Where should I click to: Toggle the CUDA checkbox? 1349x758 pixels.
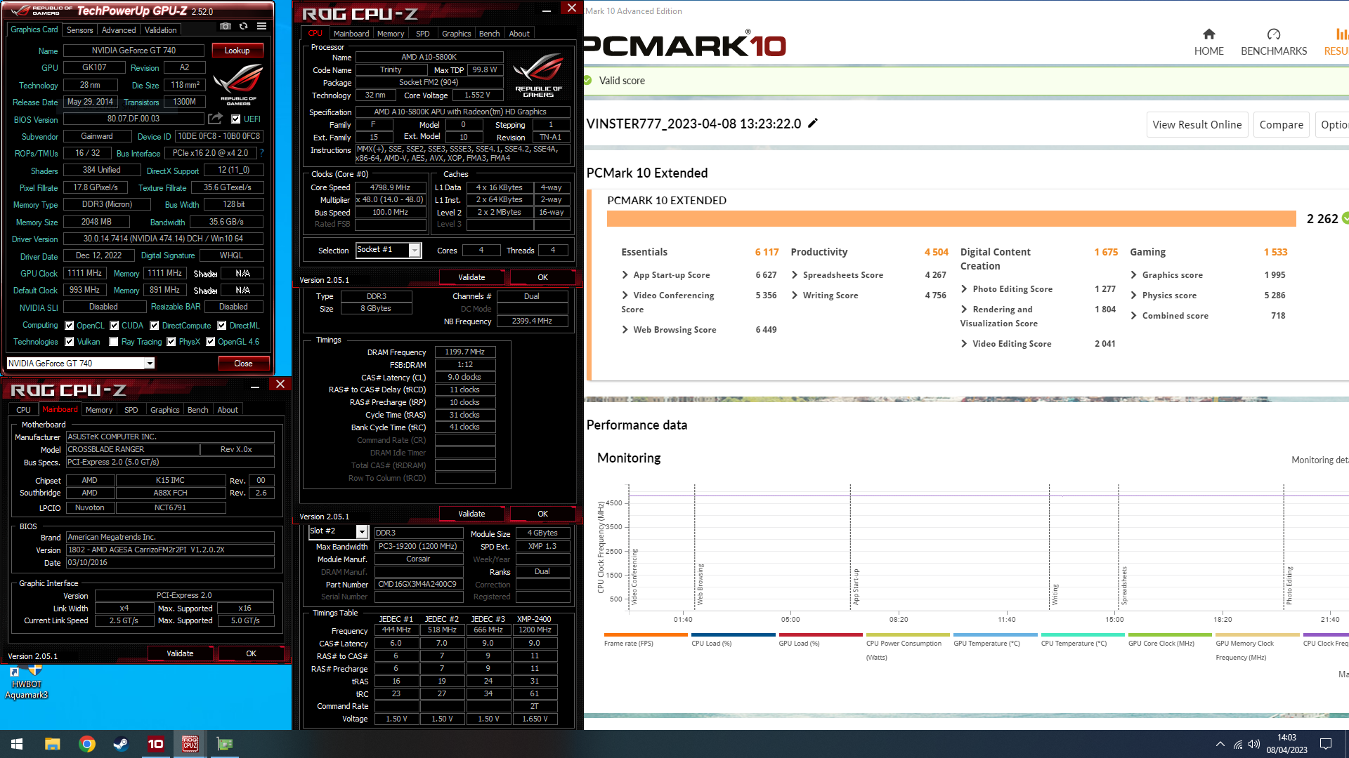114,326
